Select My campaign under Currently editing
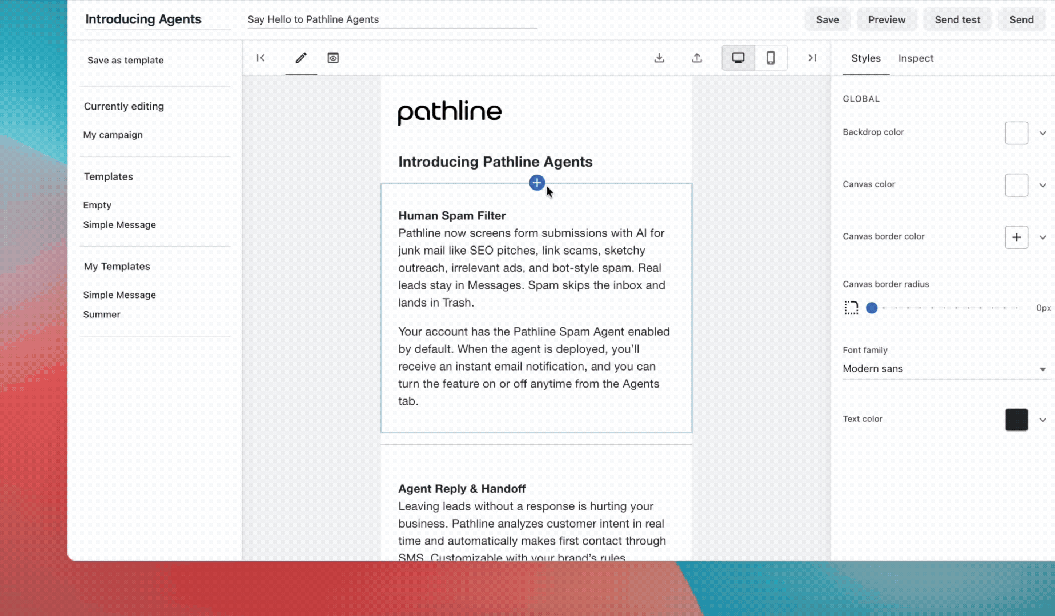 113,135
